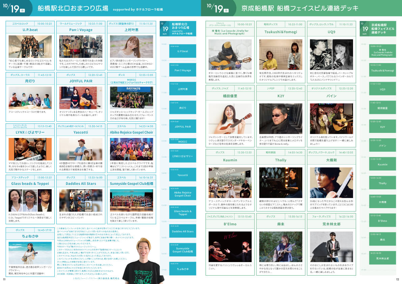The height and width of the screenshot is (284, 402).
Task: Click the ちょねさゆ beach photo
Action: 30,253
